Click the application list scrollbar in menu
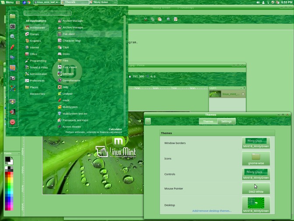Viewport: 294px width, 221px height. pyautogui.click(x=125, y=54)
